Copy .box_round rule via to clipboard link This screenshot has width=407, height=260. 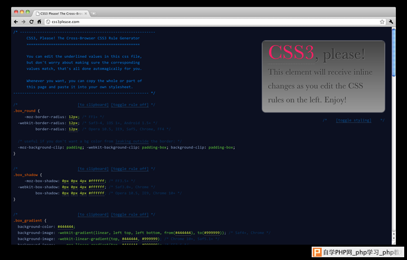pos(93,105)
